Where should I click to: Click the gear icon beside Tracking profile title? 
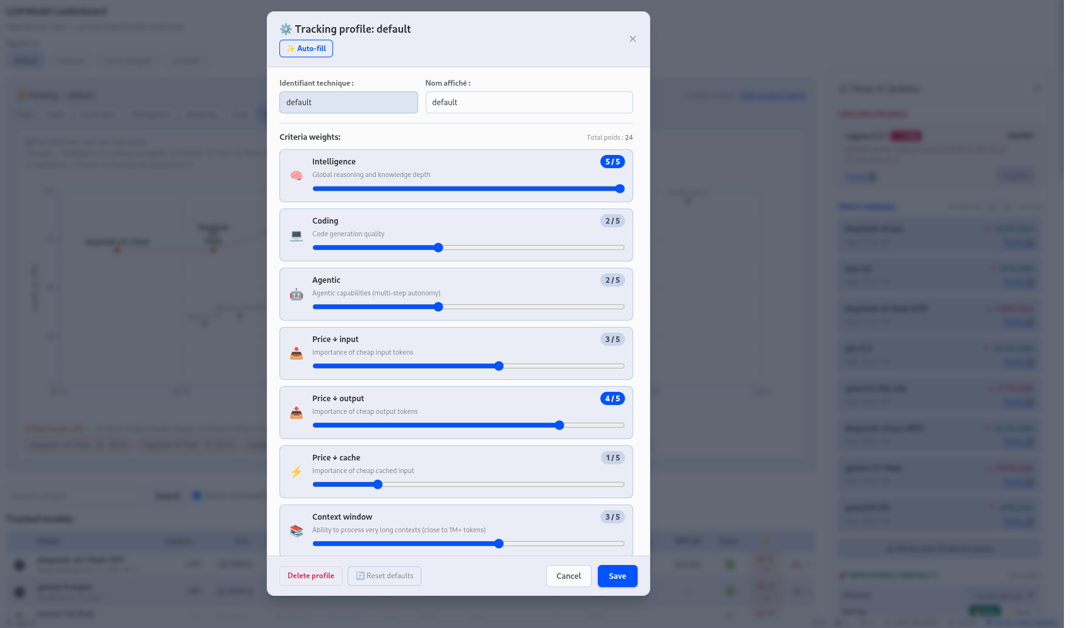click(286, 29)
